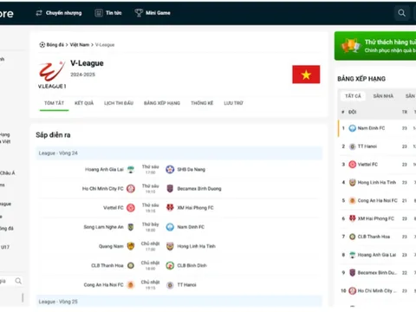This screenshot has height=312, width=416.
Task: Click the ĐỘI column header
Action: (x=353, y=112)
